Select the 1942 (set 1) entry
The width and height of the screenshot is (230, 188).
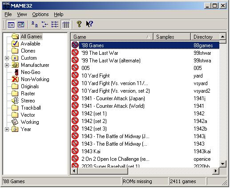pyautogui.click(x=145, y=114)
